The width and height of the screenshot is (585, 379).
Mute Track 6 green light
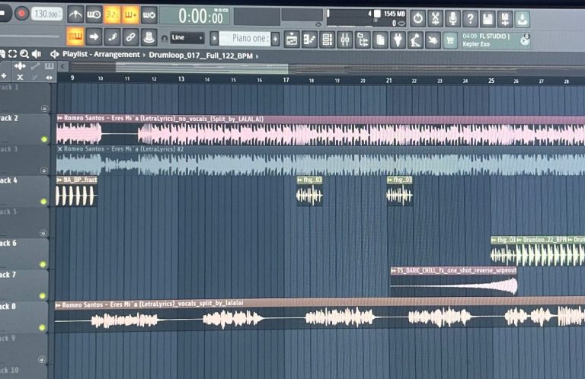click(43, 264)
